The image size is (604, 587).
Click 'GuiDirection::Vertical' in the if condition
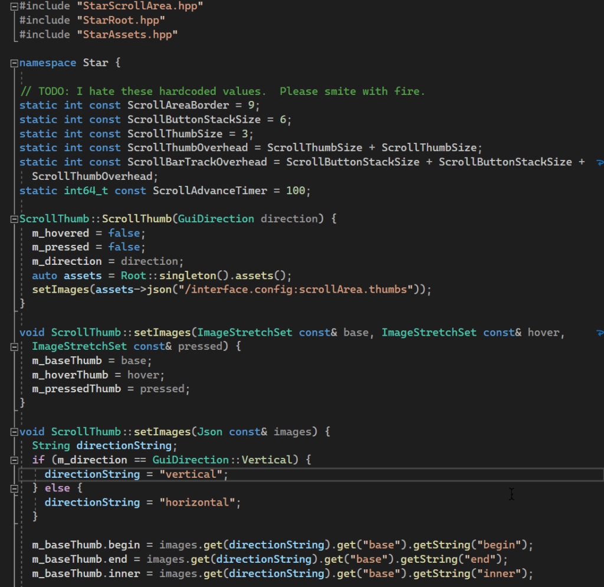tap(222, 460)
